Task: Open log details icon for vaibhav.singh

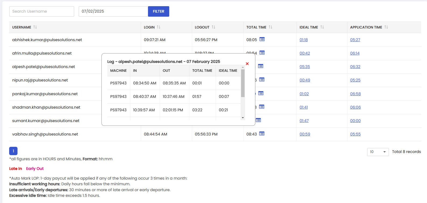Action: 262,134
